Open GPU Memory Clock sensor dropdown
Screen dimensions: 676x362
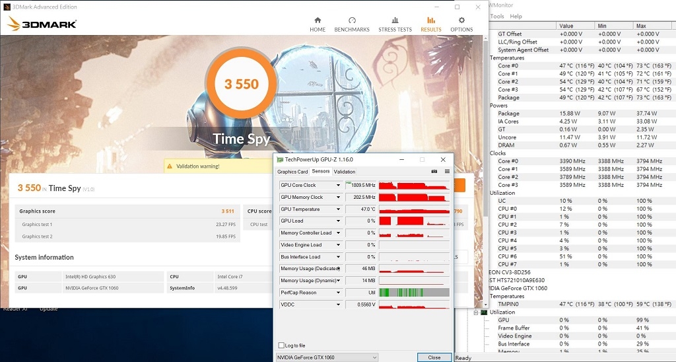(x=339, y=197)
